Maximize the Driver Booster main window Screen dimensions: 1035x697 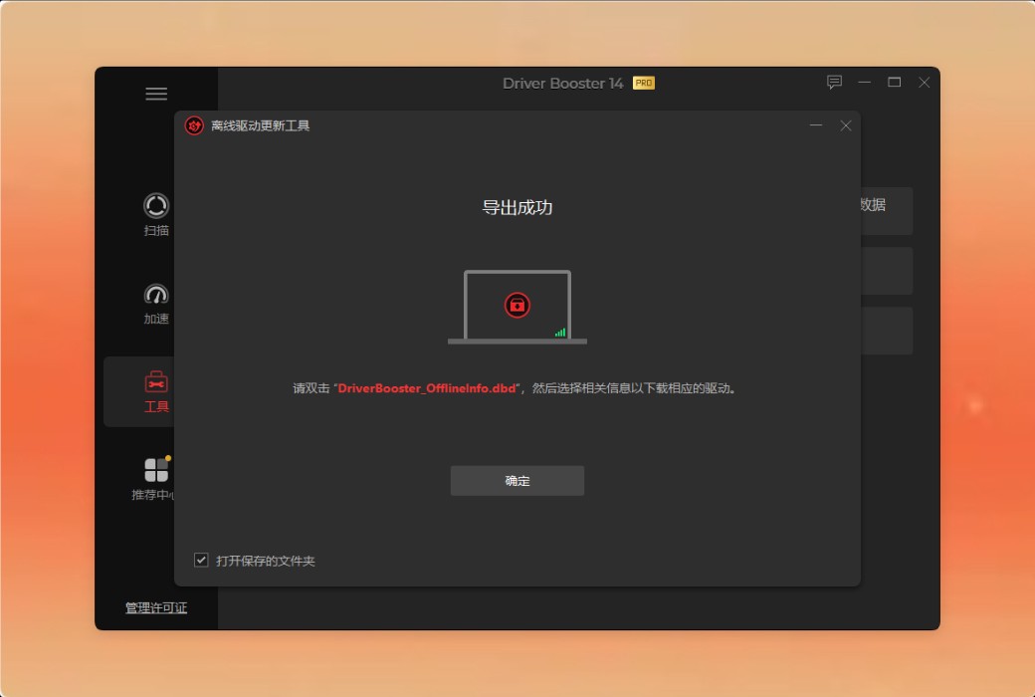(894, 83)
